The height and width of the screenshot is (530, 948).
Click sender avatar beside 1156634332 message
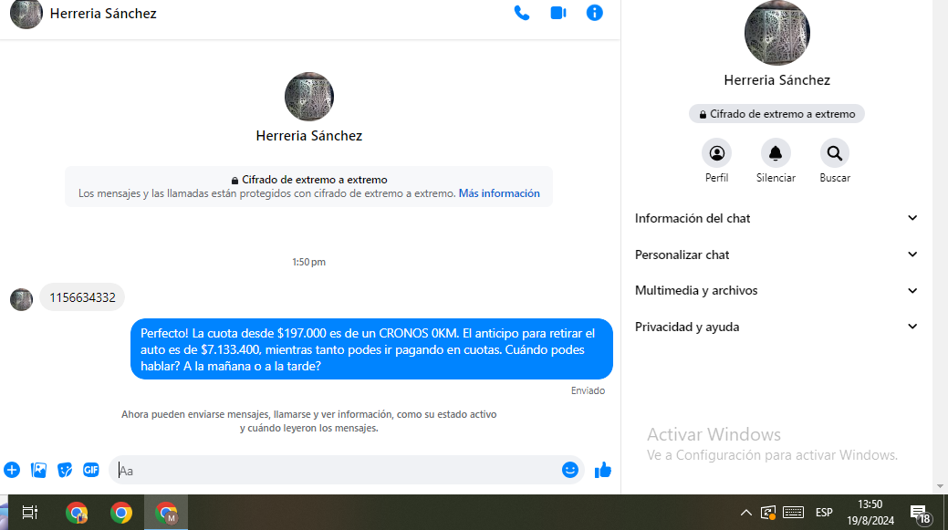(x=21, y=300)
